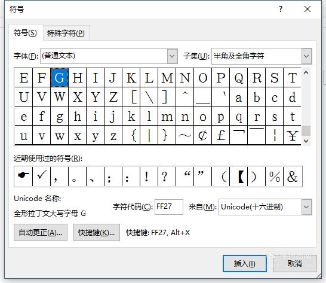Select the recently used ampersand symbol

293,177
